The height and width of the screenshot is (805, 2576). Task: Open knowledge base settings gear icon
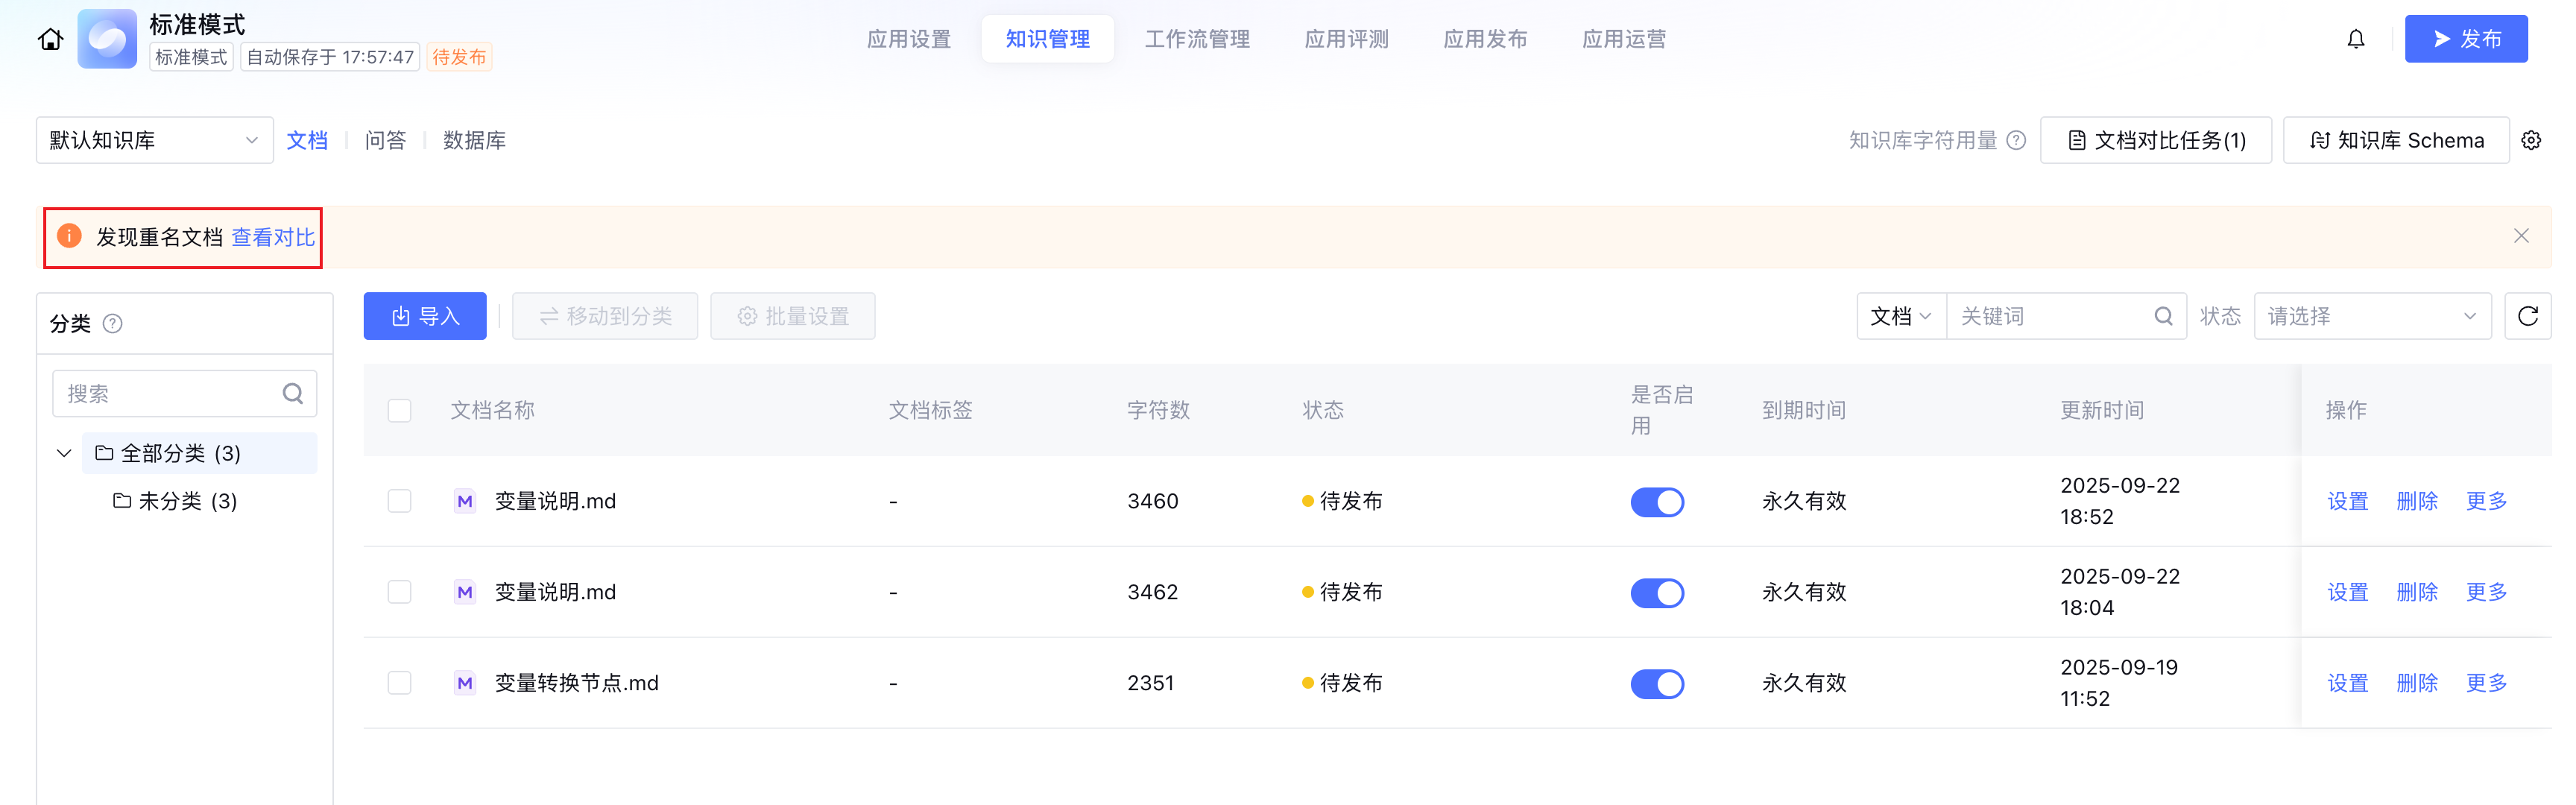pyautogui.click(x=2531, y=140)
